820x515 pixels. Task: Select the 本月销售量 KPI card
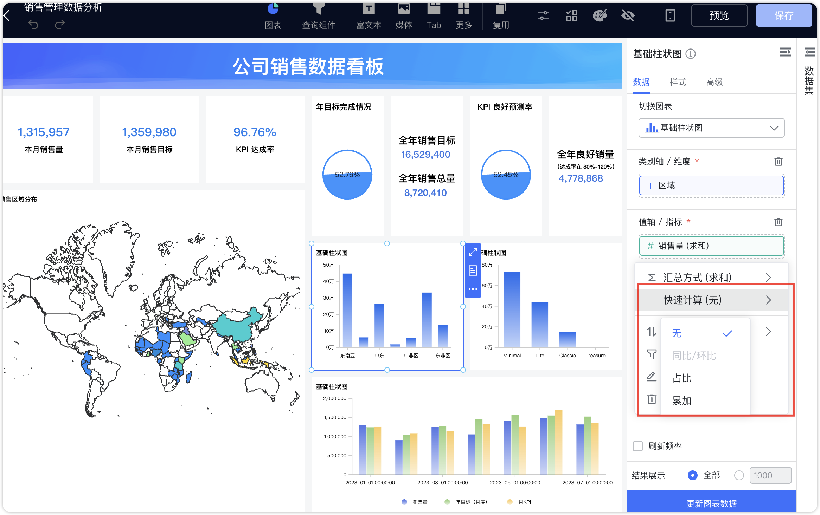click(x=48, y=140)
